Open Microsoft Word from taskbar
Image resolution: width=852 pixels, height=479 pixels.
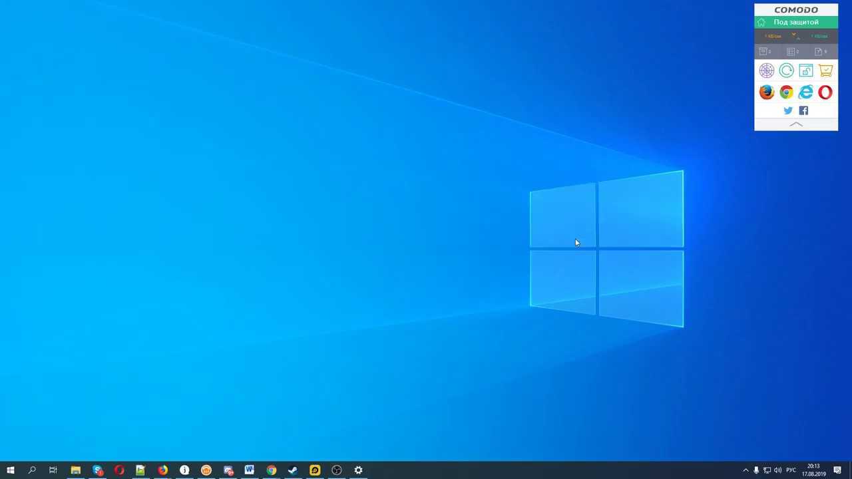click(250, 470)
